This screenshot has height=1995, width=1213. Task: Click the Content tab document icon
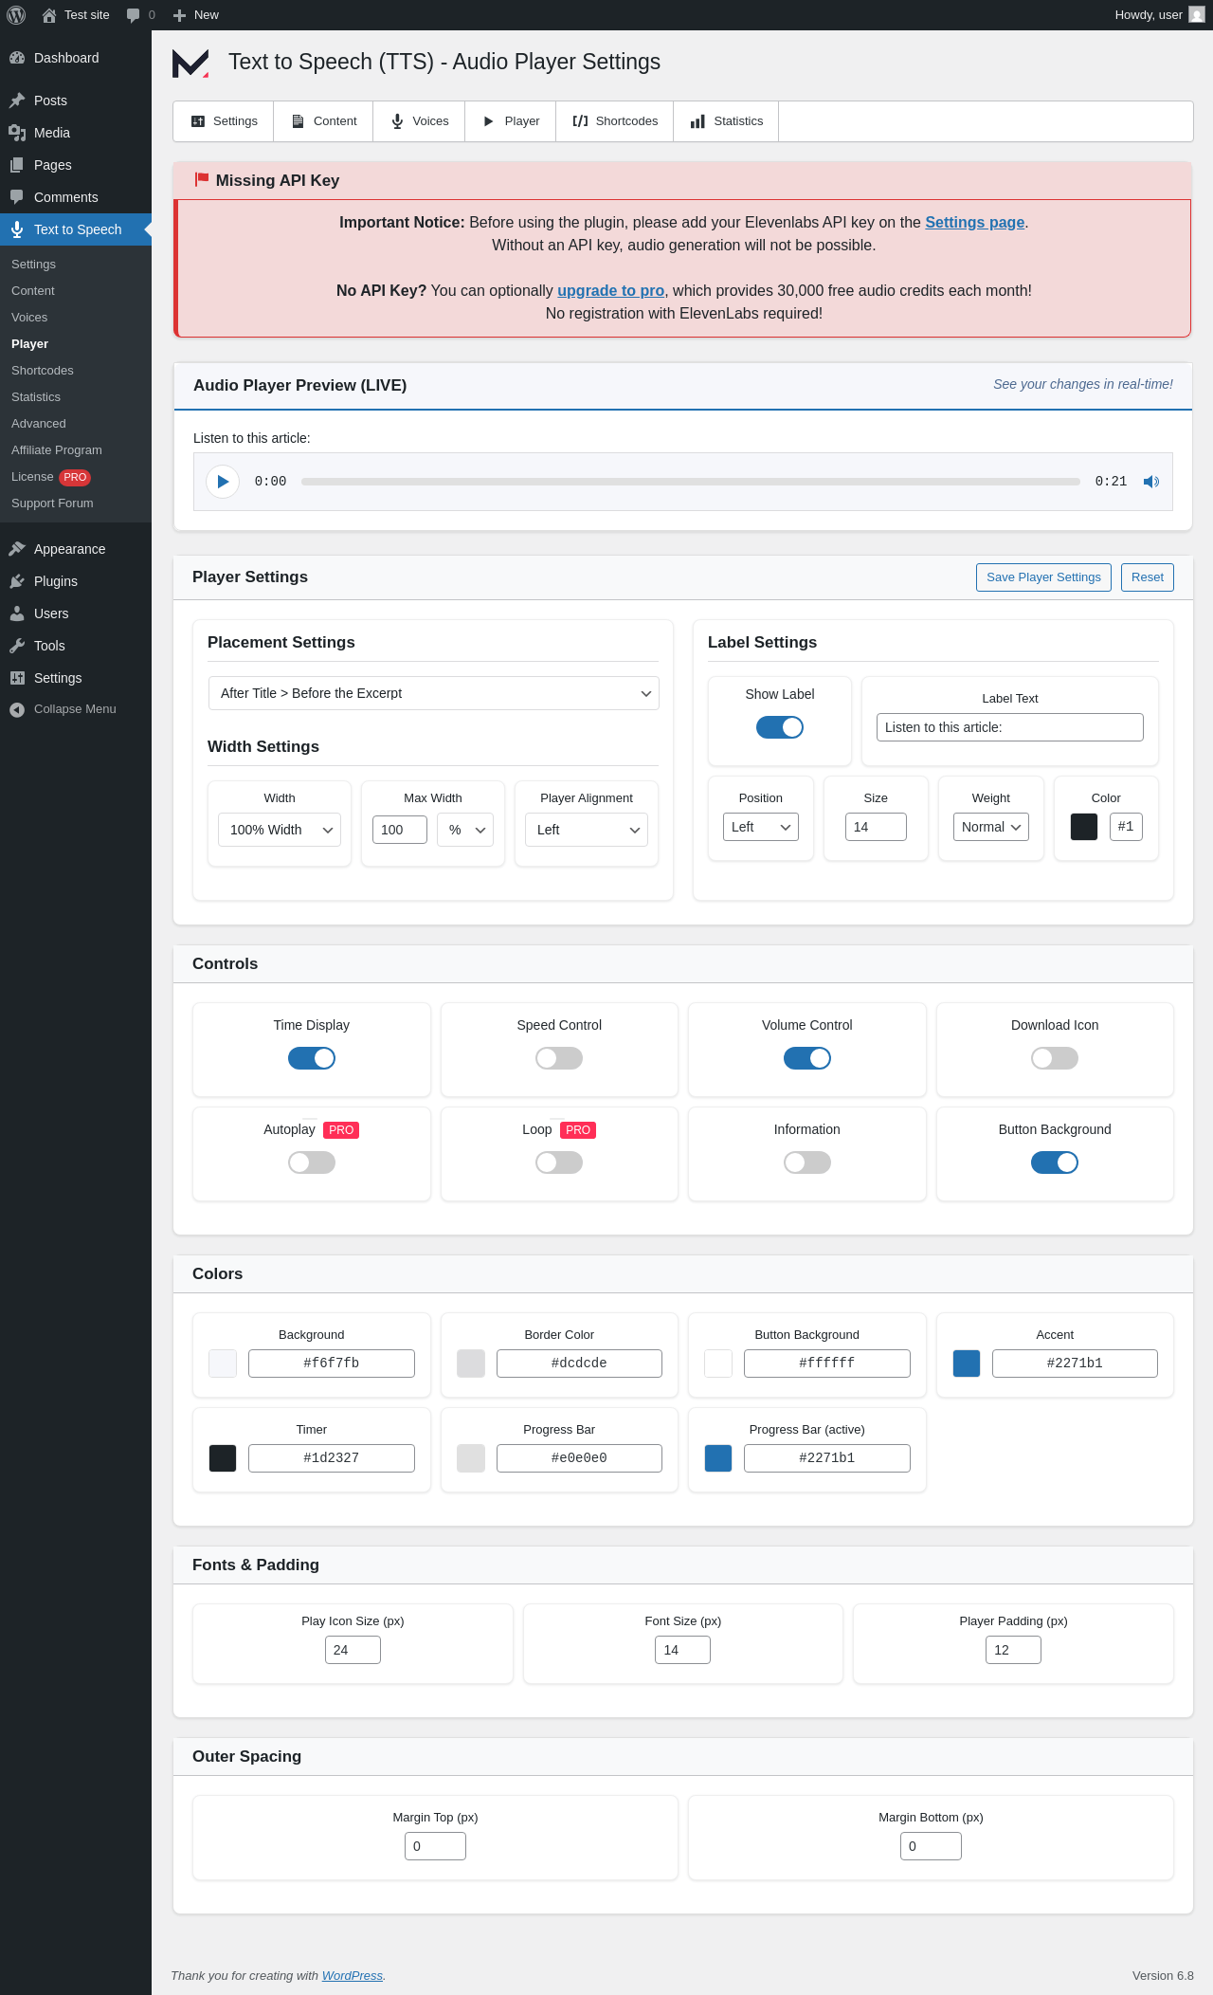298,121
